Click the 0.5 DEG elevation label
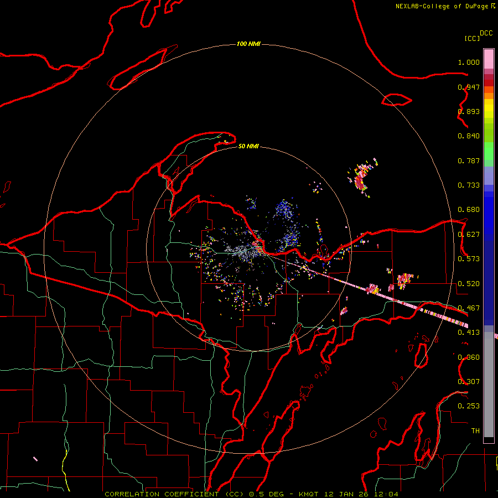Viewport: 498px width, 498px height. (x=266, y=494)
